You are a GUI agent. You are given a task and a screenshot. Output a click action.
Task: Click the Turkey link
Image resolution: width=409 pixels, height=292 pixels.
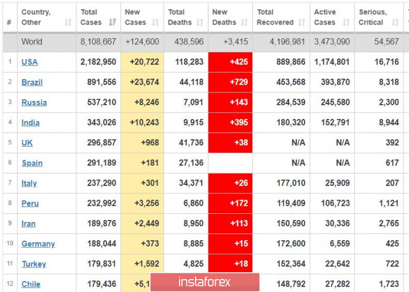34,264
